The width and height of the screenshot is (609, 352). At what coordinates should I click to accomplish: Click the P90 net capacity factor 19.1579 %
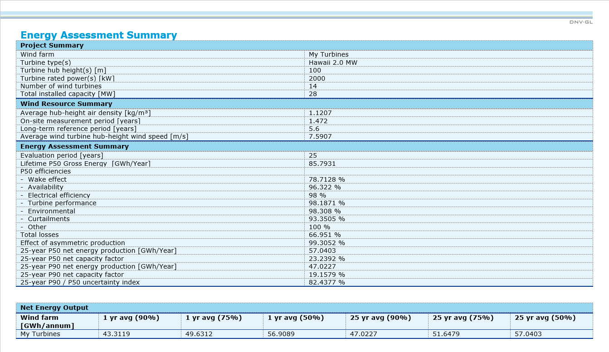pyautogui.click(x=326, y=275)
